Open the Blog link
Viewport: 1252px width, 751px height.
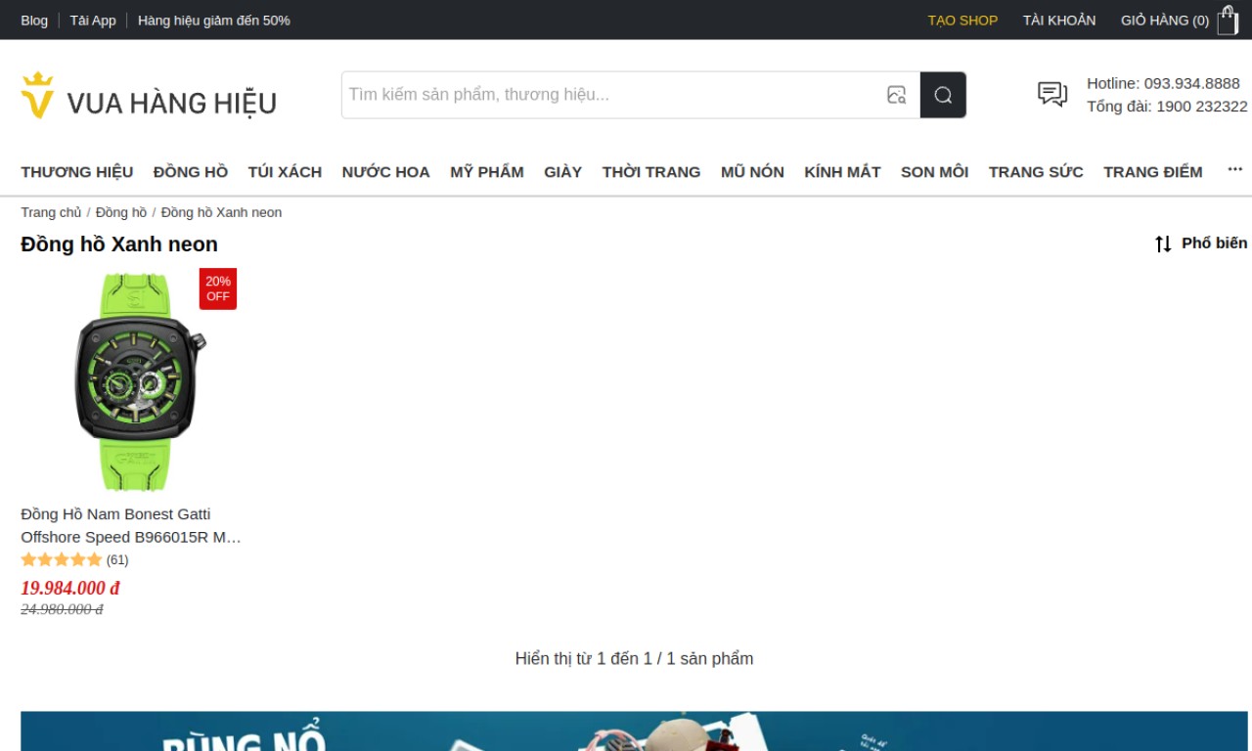[34, 20]
